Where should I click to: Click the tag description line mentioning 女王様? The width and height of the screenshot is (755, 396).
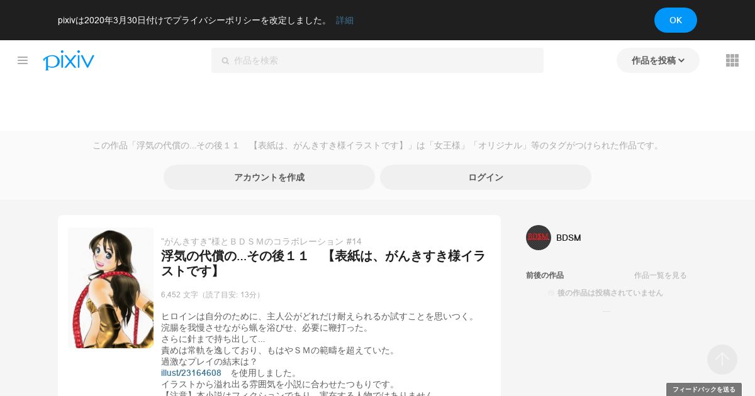(x=377, y=145)
